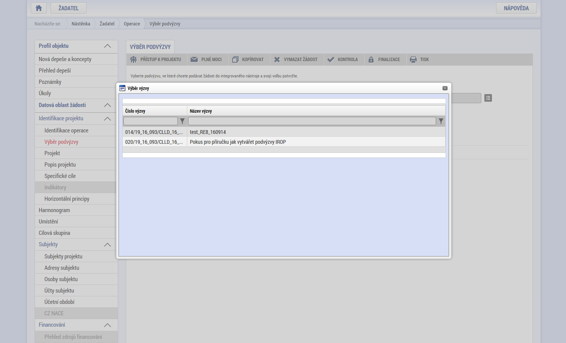This screenshot has width=566, height=343.
Task: Click Tisk printer icon
Action: coord(413,60)
